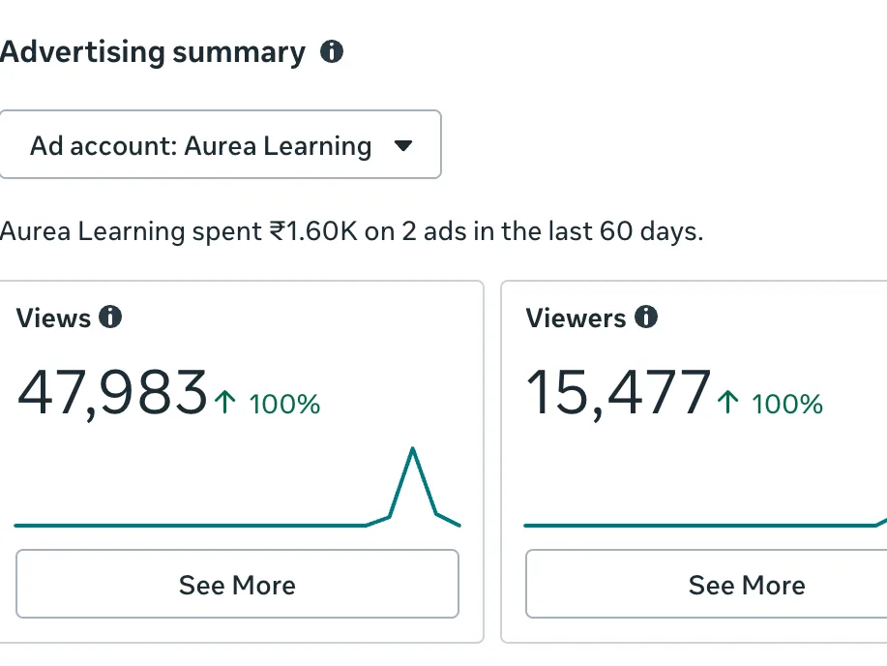This screenshot has width=887, height=666.
Task: Click the 100% increase indicator for Views
Action: click(268, 404)
